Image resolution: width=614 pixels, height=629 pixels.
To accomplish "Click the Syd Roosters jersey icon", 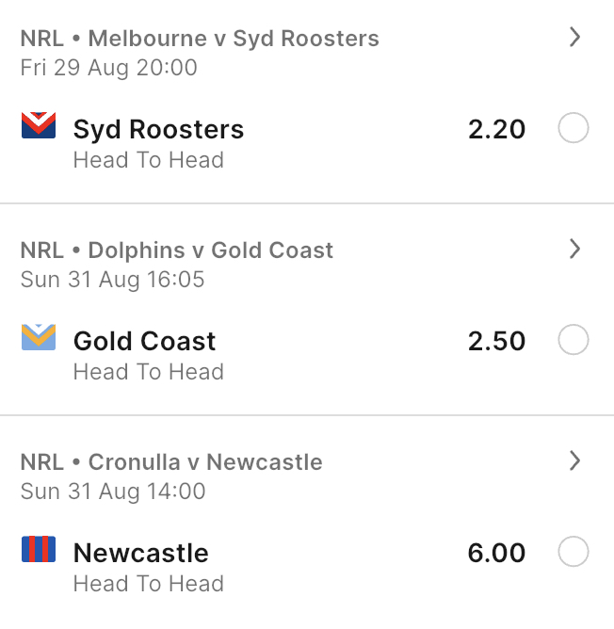I will (39, 125).
